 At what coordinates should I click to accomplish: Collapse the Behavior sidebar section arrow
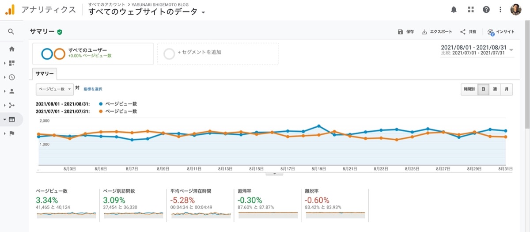coord(4,119)
